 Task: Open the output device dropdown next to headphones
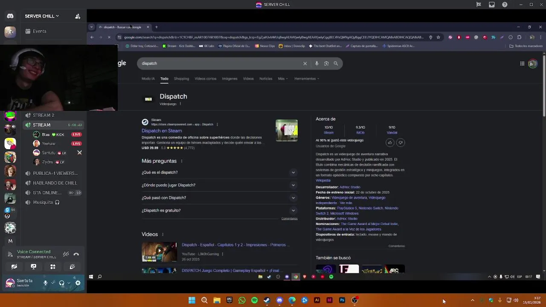coord(69,283)
